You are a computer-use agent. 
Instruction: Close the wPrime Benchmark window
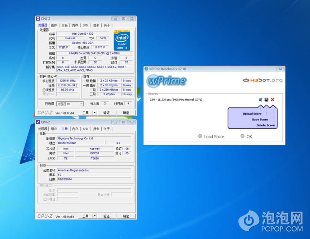tap(280, 69)
